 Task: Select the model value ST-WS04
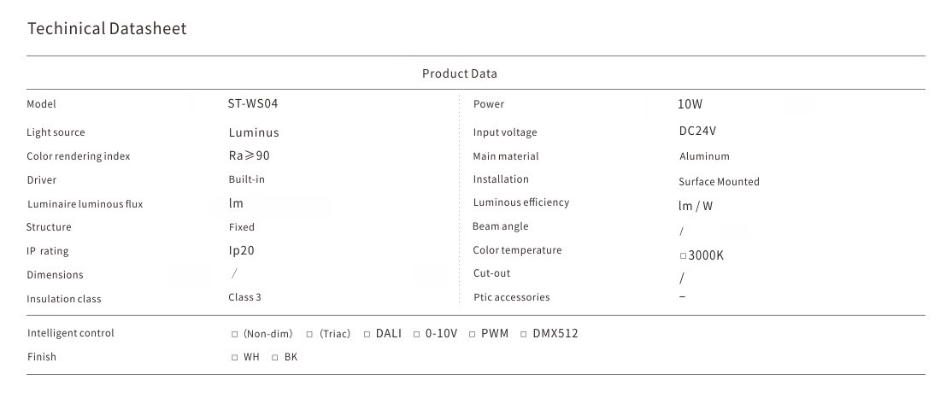pyautogui.click(x=253, y=103)
